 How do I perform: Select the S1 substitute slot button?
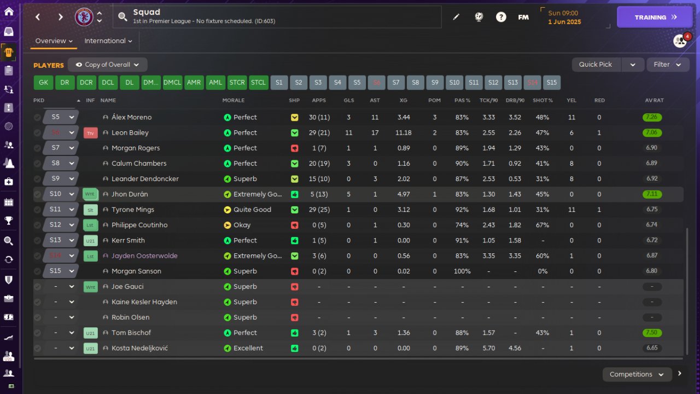point(279,83)
